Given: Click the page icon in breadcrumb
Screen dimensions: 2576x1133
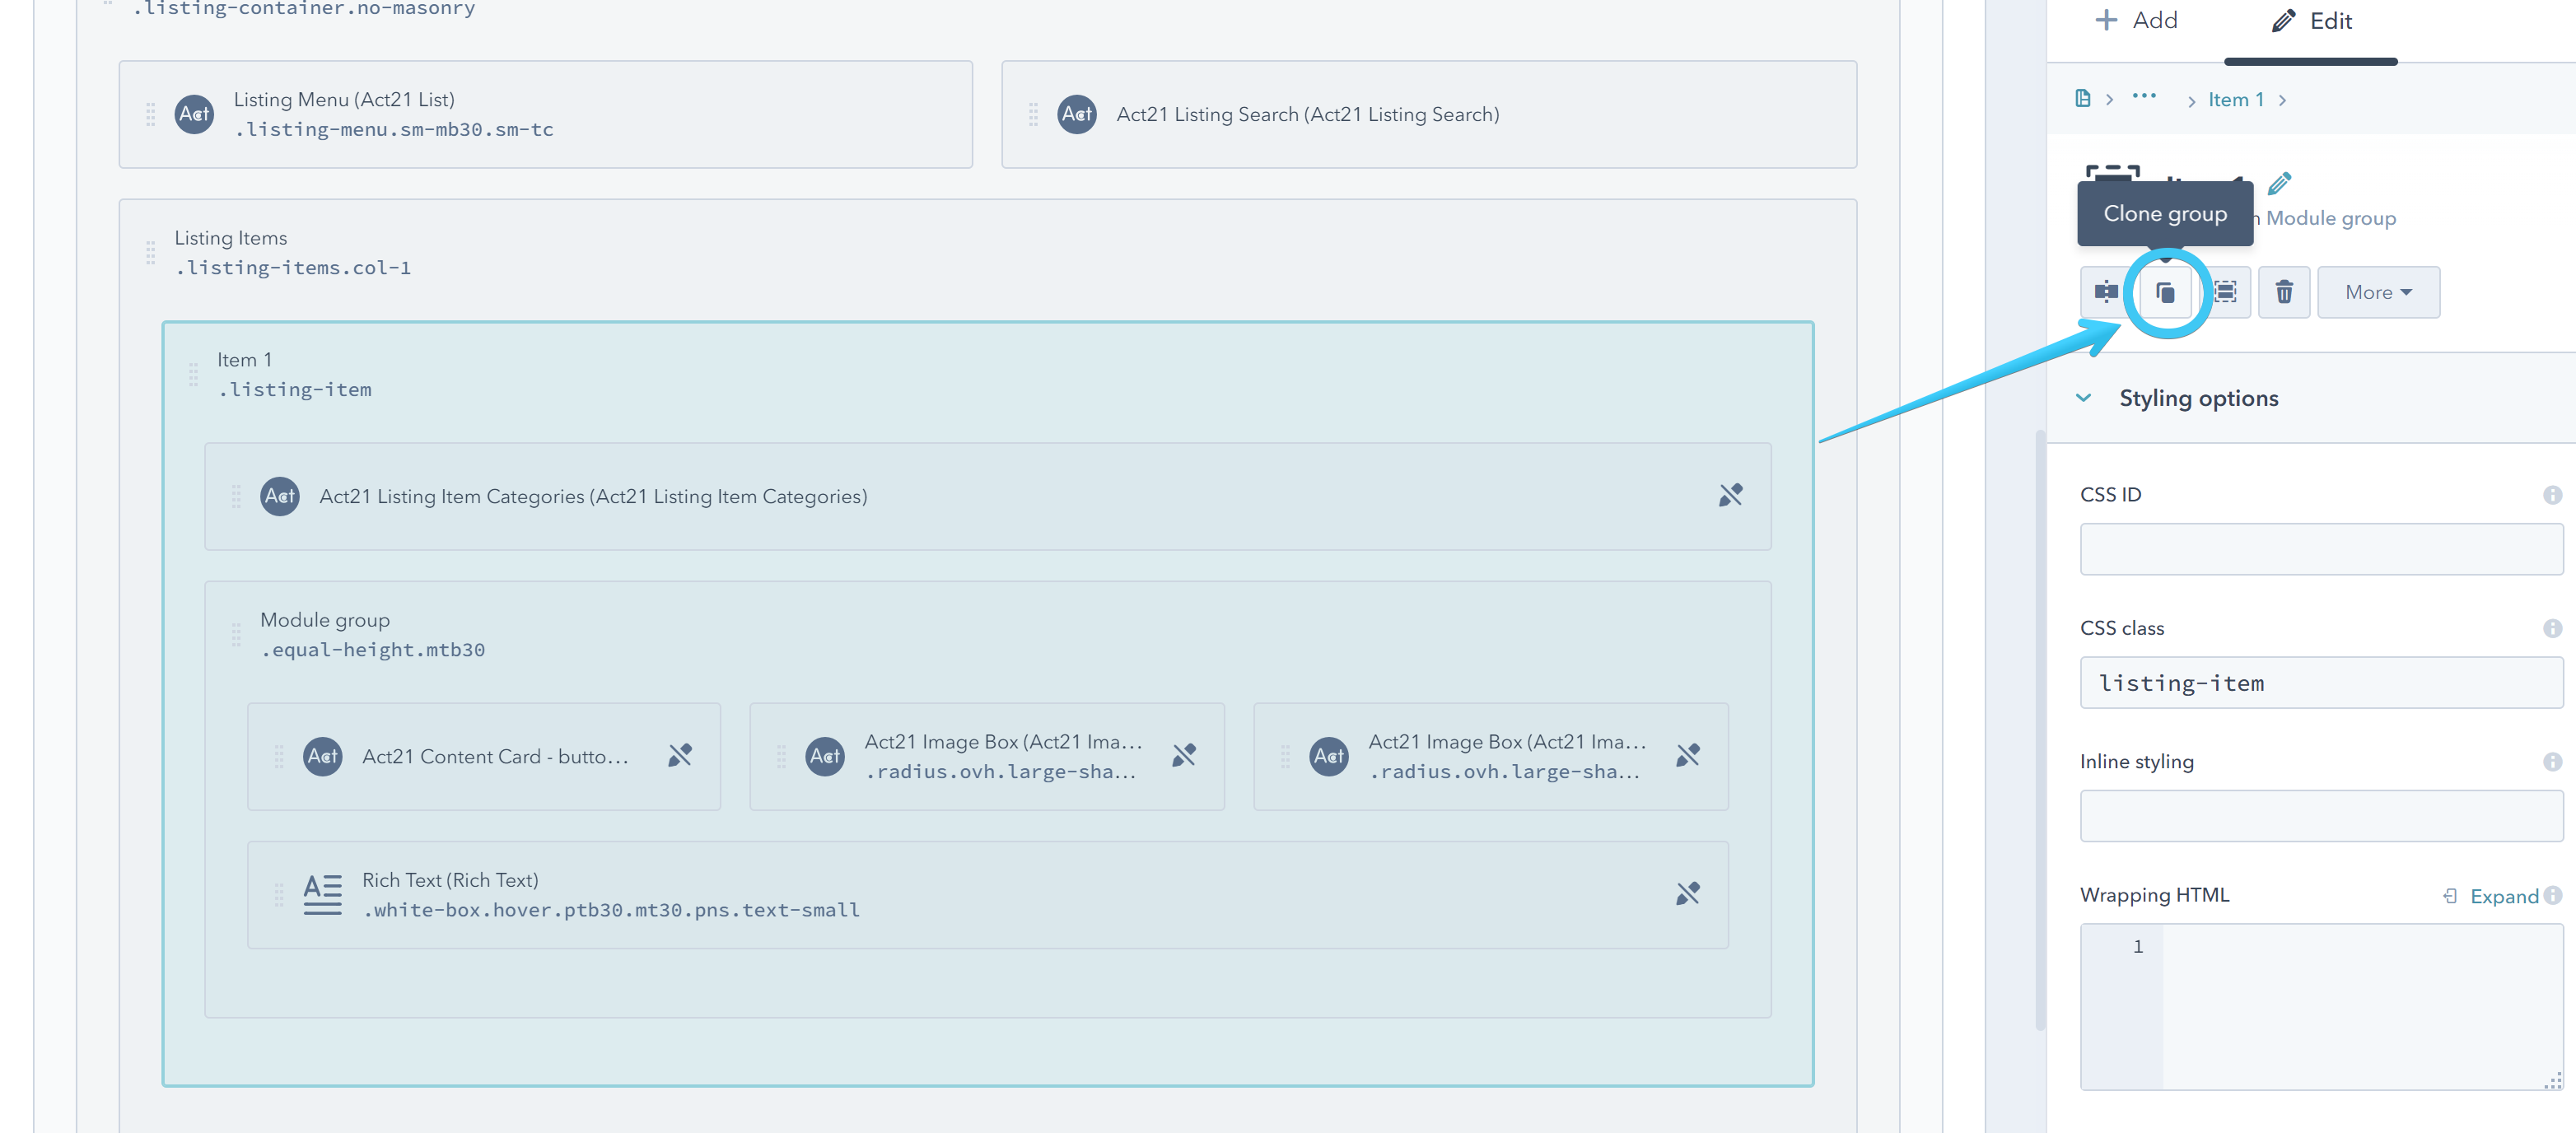Looking at the screenshot, I should [2083, 99].
